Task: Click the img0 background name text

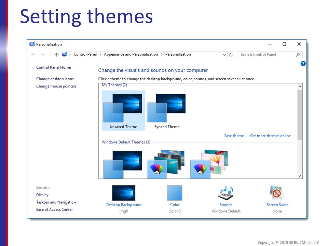Action: coord(124,211)
